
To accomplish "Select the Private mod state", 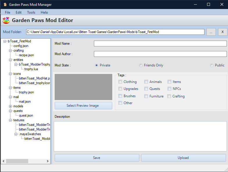I will tap(102, 65).
